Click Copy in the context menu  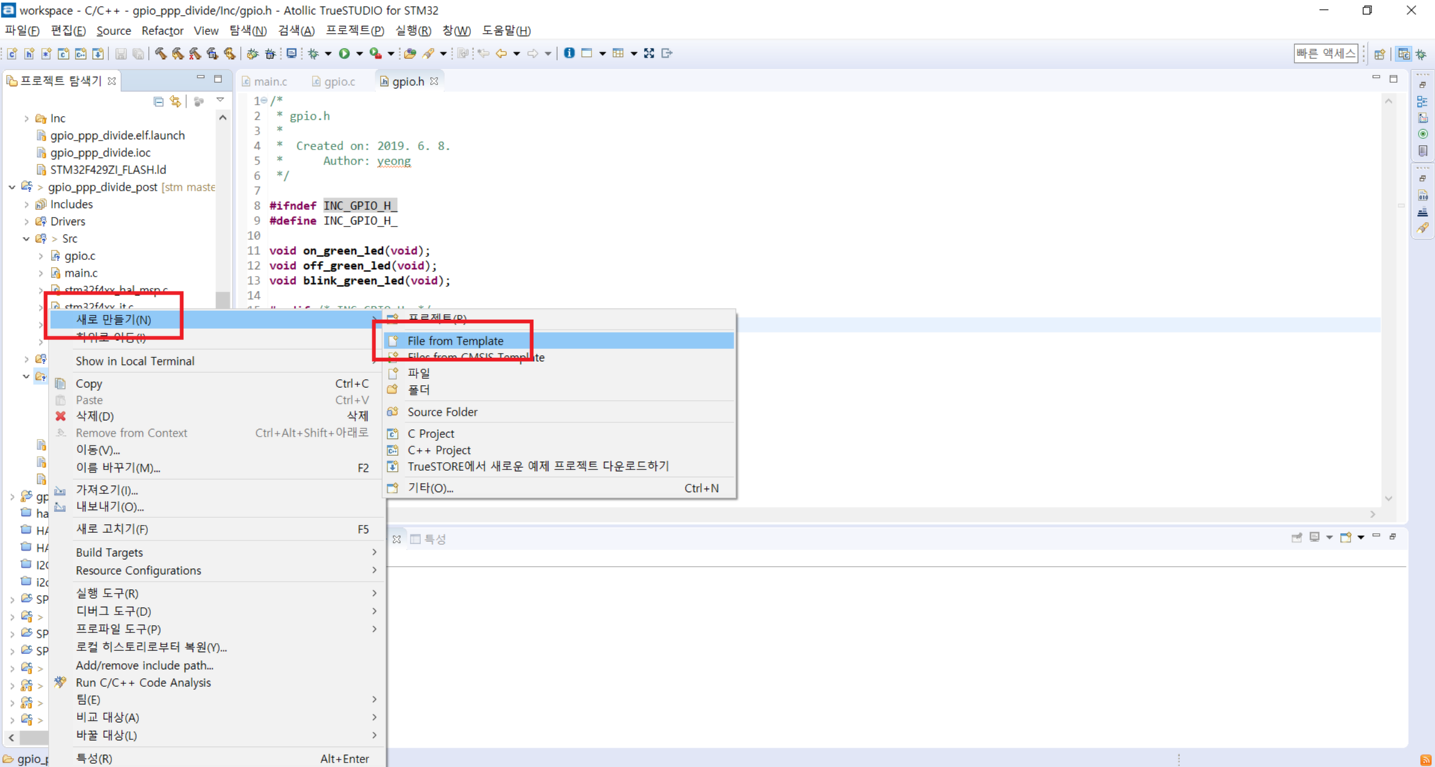(x=217, y=383)
